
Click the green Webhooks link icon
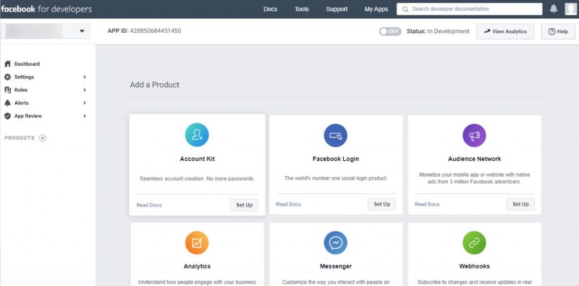pos(474,243)
